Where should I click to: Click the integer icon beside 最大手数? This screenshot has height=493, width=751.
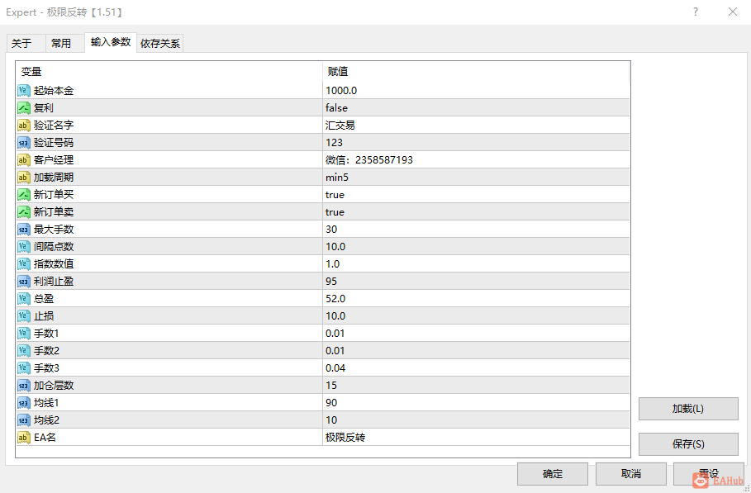24,230
